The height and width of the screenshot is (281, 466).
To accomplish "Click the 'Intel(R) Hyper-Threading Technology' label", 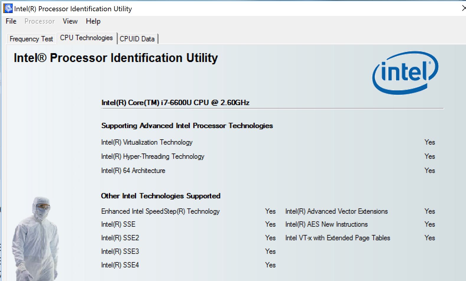I will coord(153,156).
